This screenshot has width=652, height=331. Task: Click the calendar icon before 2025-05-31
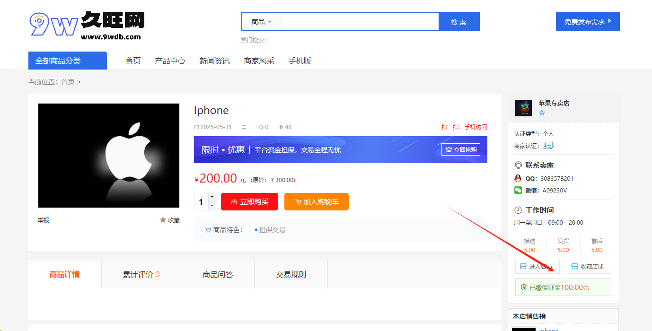click(x=196, y=127)
